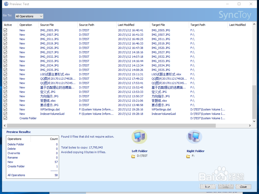Click the New count value 57
Image resolution: width=259 pixels, height=194 pixels.
56,162
